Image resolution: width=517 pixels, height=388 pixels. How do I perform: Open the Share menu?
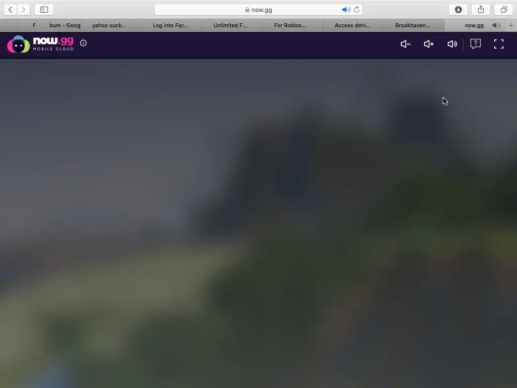pos(481,10)
